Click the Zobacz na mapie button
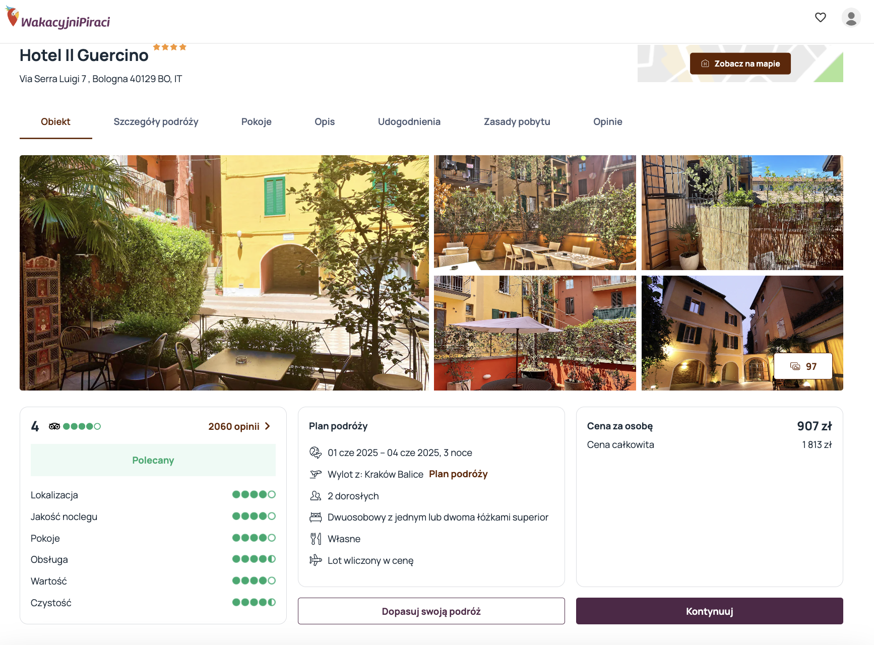874x645 pixels. tap(740, 63)
